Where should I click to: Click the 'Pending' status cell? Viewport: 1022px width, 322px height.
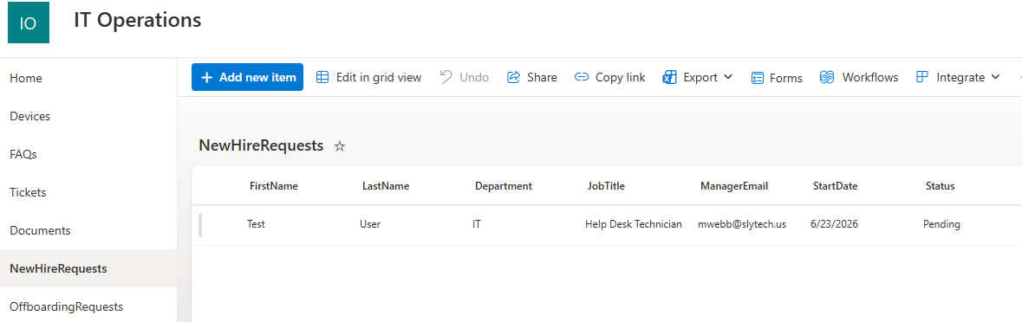[x=942, y=224]
